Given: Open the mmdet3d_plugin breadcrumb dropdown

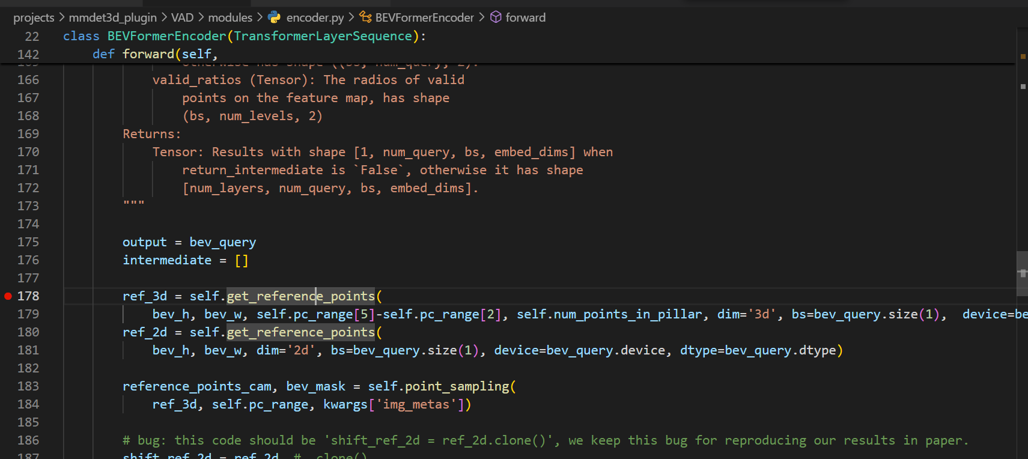Looking at the screenshot, I should [112, 17].
